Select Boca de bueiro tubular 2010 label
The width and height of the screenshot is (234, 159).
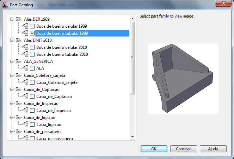pos(62,54)
